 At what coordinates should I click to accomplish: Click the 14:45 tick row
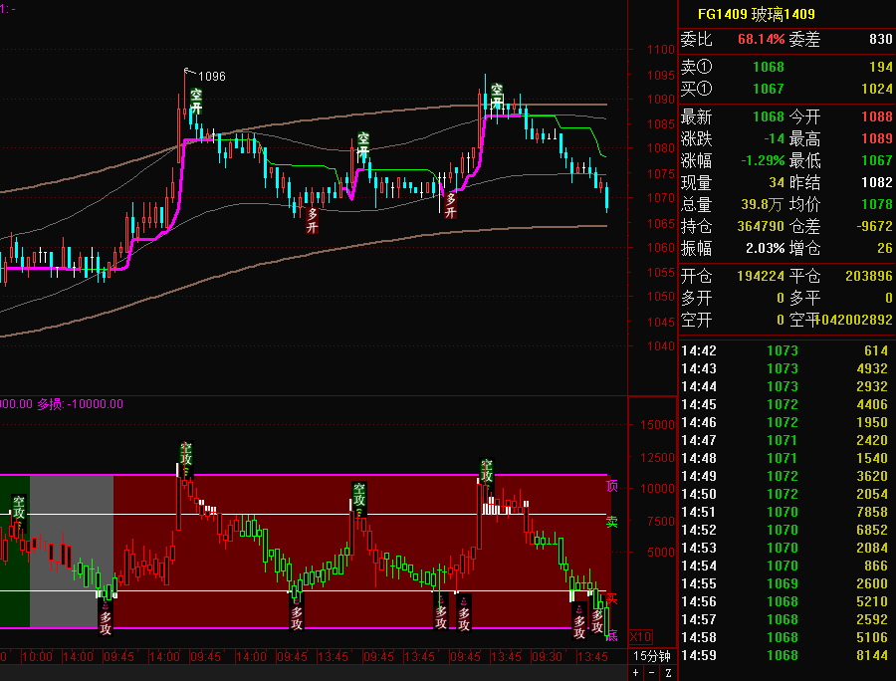pos(786,404)
